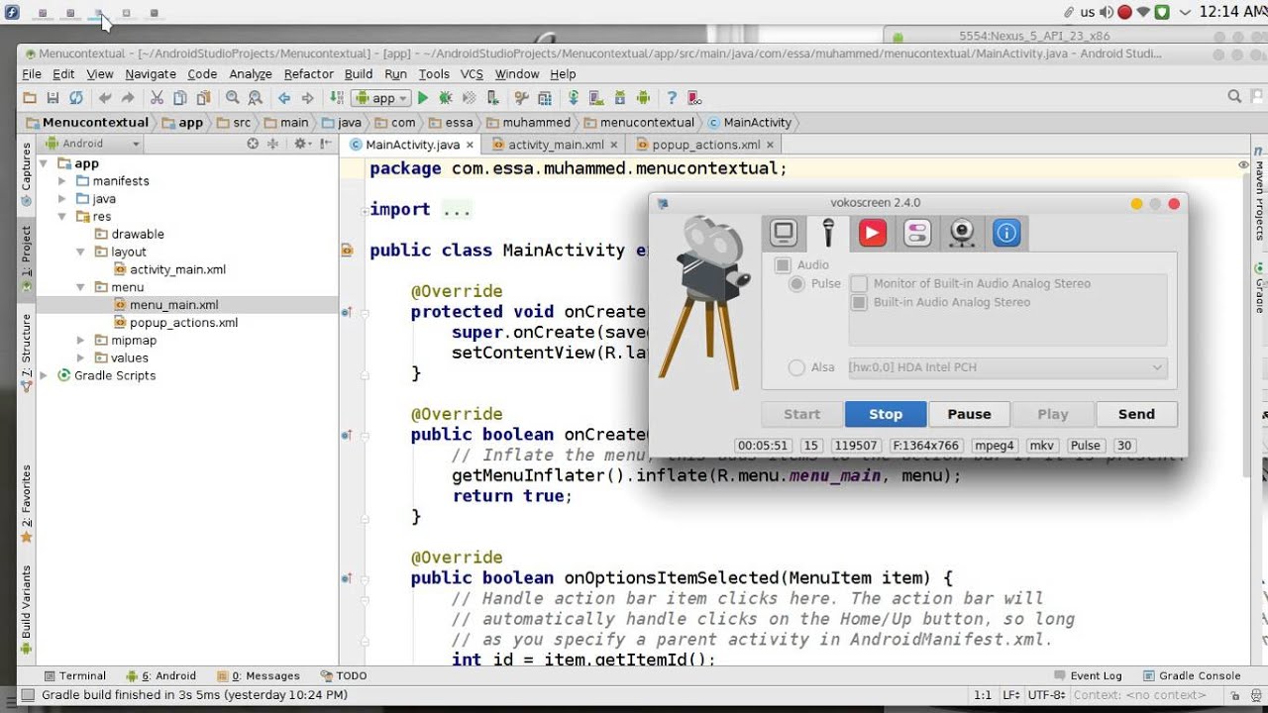
Task: Click the search magnifier at top right of IDE
Action: coord(1234,97)
